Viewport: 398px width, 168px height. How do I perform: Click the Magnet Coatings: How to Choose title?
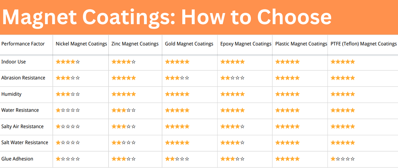point(167,17)
